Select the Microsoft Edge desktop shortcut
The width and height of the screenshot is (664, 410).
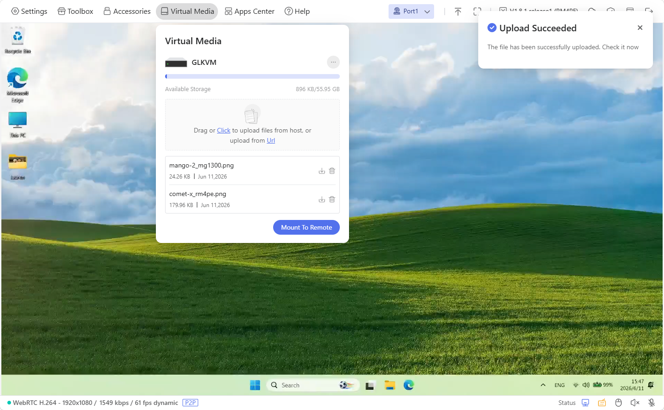pyautogui.click(x=17, y=85)
